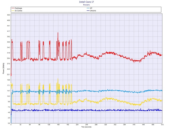
Task: Click the 160 tick on time axis
Action: (x=58, y=125)
